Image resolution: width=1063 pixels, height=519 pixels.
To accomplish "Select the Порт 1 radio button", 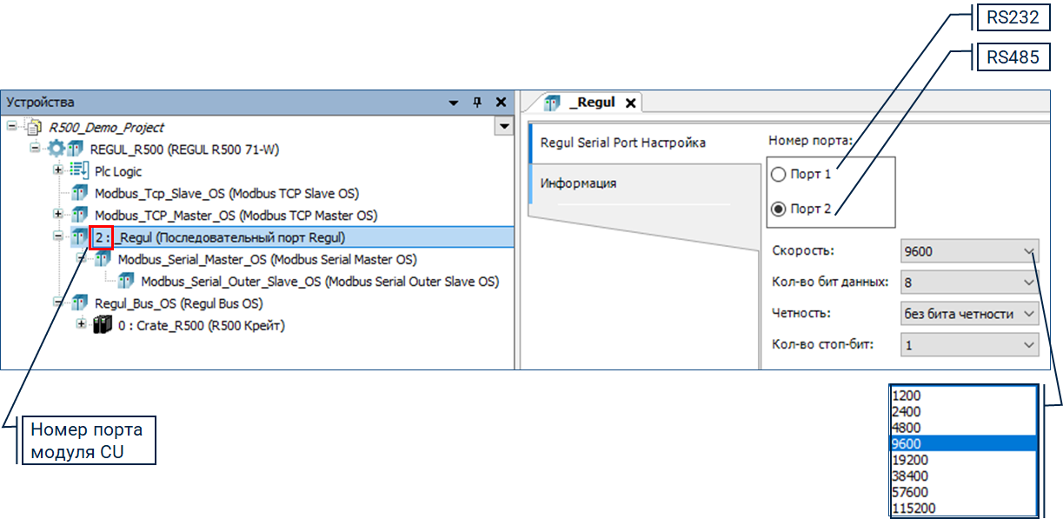I will [779, 175].
